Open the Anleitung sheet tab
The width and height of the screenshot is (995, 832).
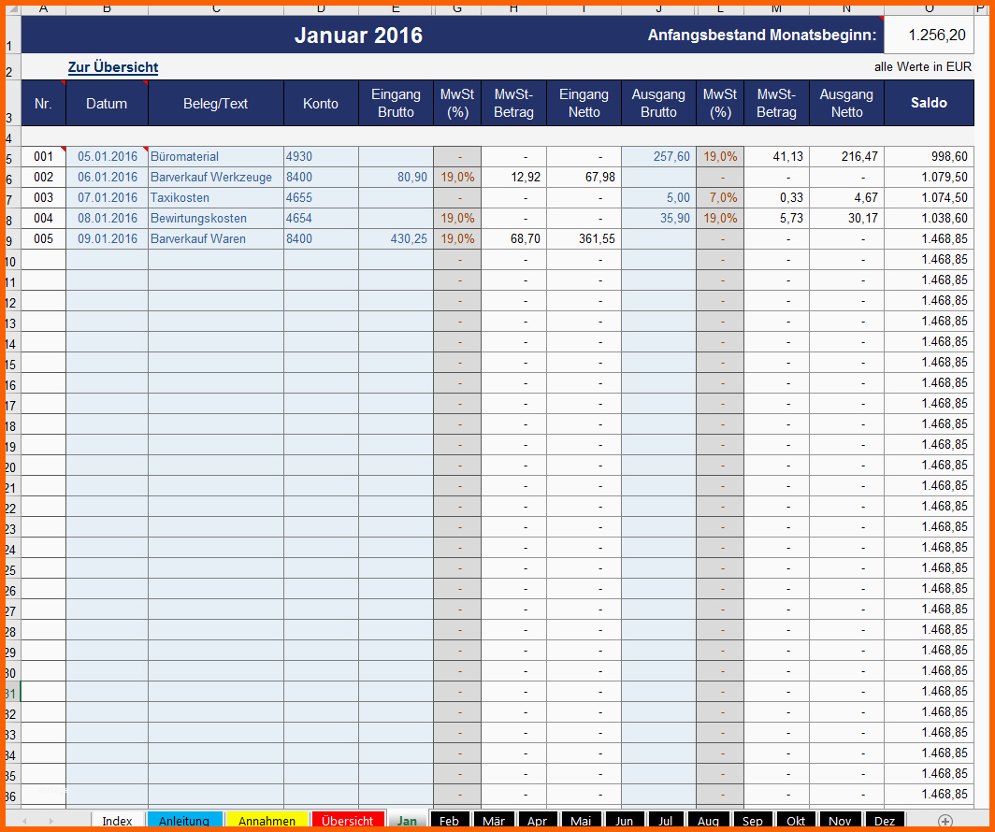coord(184,821)
